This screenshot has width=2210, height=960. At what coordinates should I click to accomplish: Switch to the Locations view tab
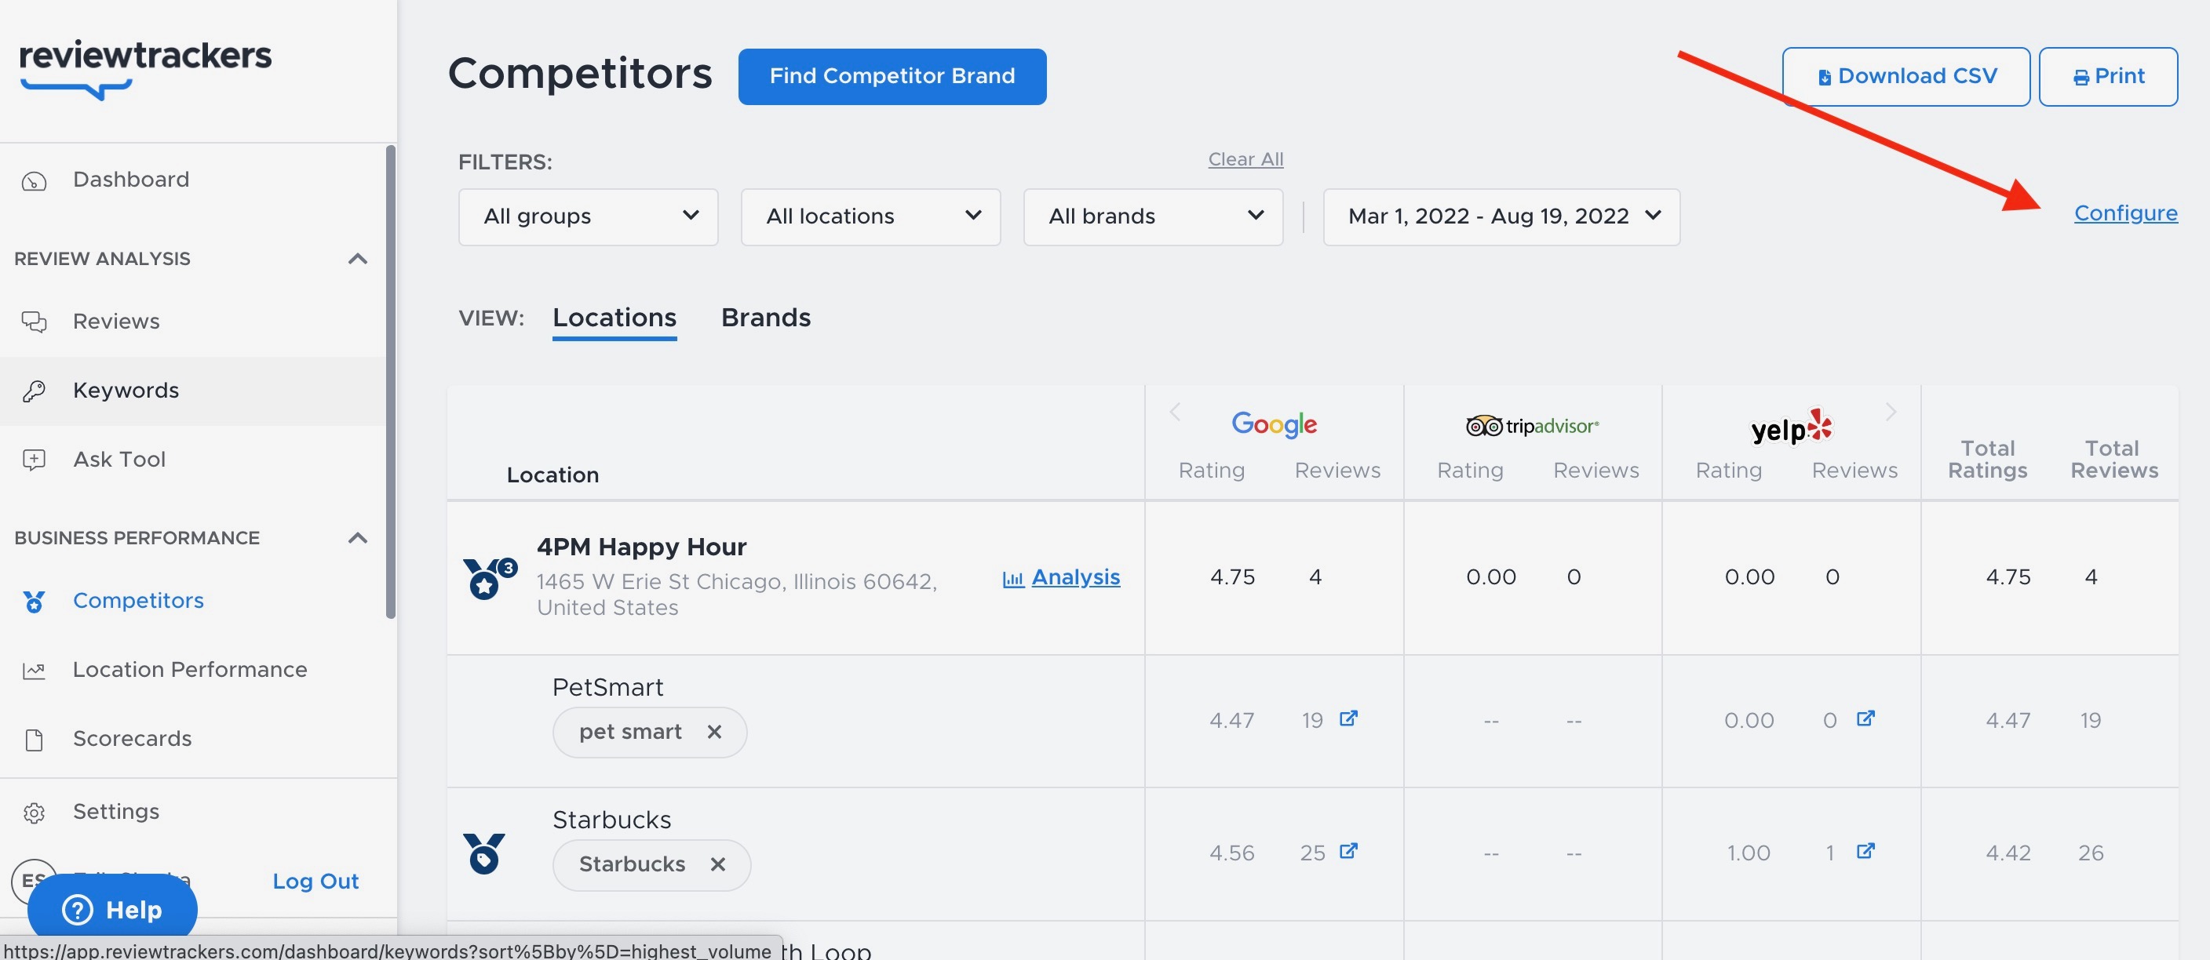coord(614,318)
